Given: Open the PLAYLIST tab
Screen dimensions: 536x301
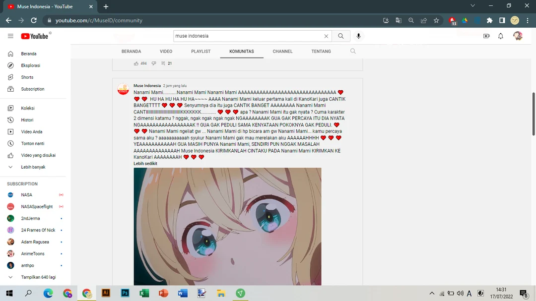Looking at the screenshot, I should click(x=201, y=52).
